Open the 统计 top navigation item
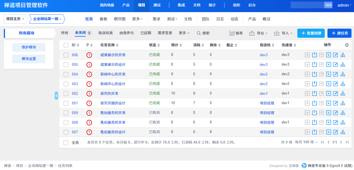This screenshot has height=170, width=354. point(212,5)
